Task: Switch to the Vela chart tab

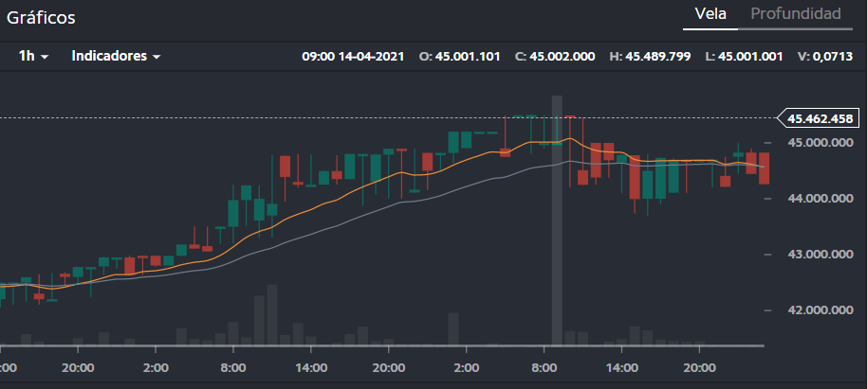Action: pyautogui.click(x=710, y=14)
